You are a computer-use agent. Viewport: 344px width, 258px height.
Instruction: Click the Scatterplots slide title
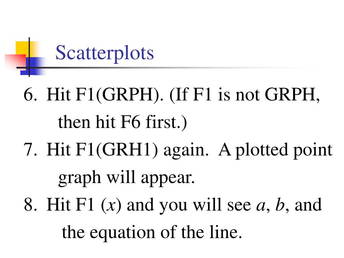coord(104,53)
